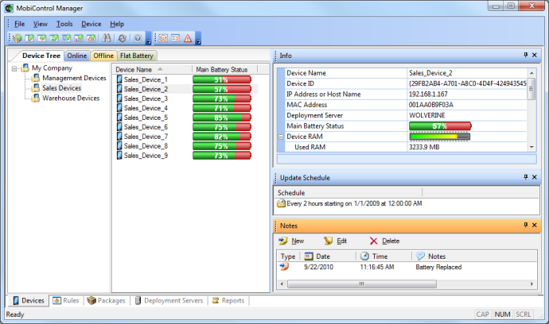
Task: Pin the Update Schedule panel
Action: point(526,177)
